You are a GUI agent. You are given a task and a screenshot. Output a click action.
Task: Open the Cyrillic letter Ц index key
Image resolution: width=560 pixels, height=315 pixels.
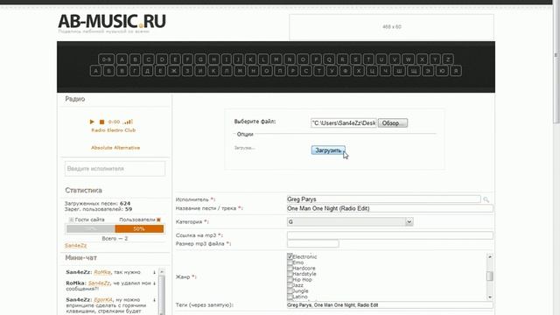[x=372, y=71]
